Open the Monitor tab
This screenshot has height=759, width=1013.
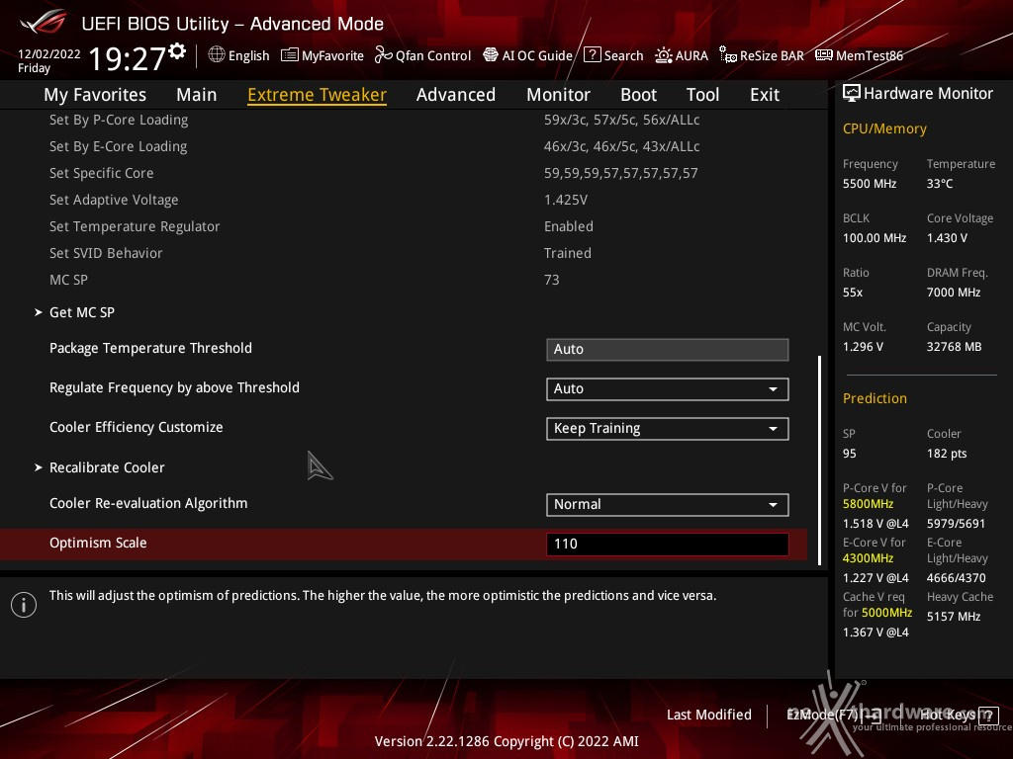tap(558, 95)
